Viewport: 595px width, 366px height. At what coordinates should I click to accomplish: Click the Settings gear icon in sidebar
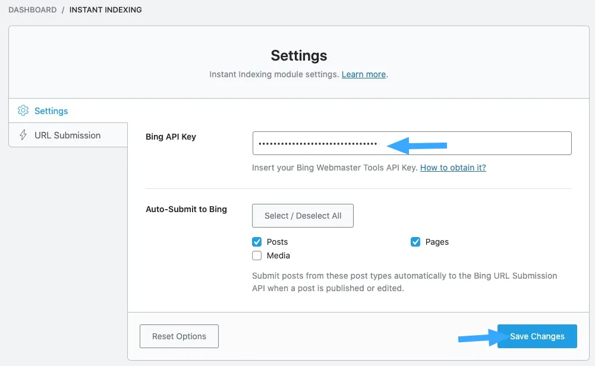point(23,111)
